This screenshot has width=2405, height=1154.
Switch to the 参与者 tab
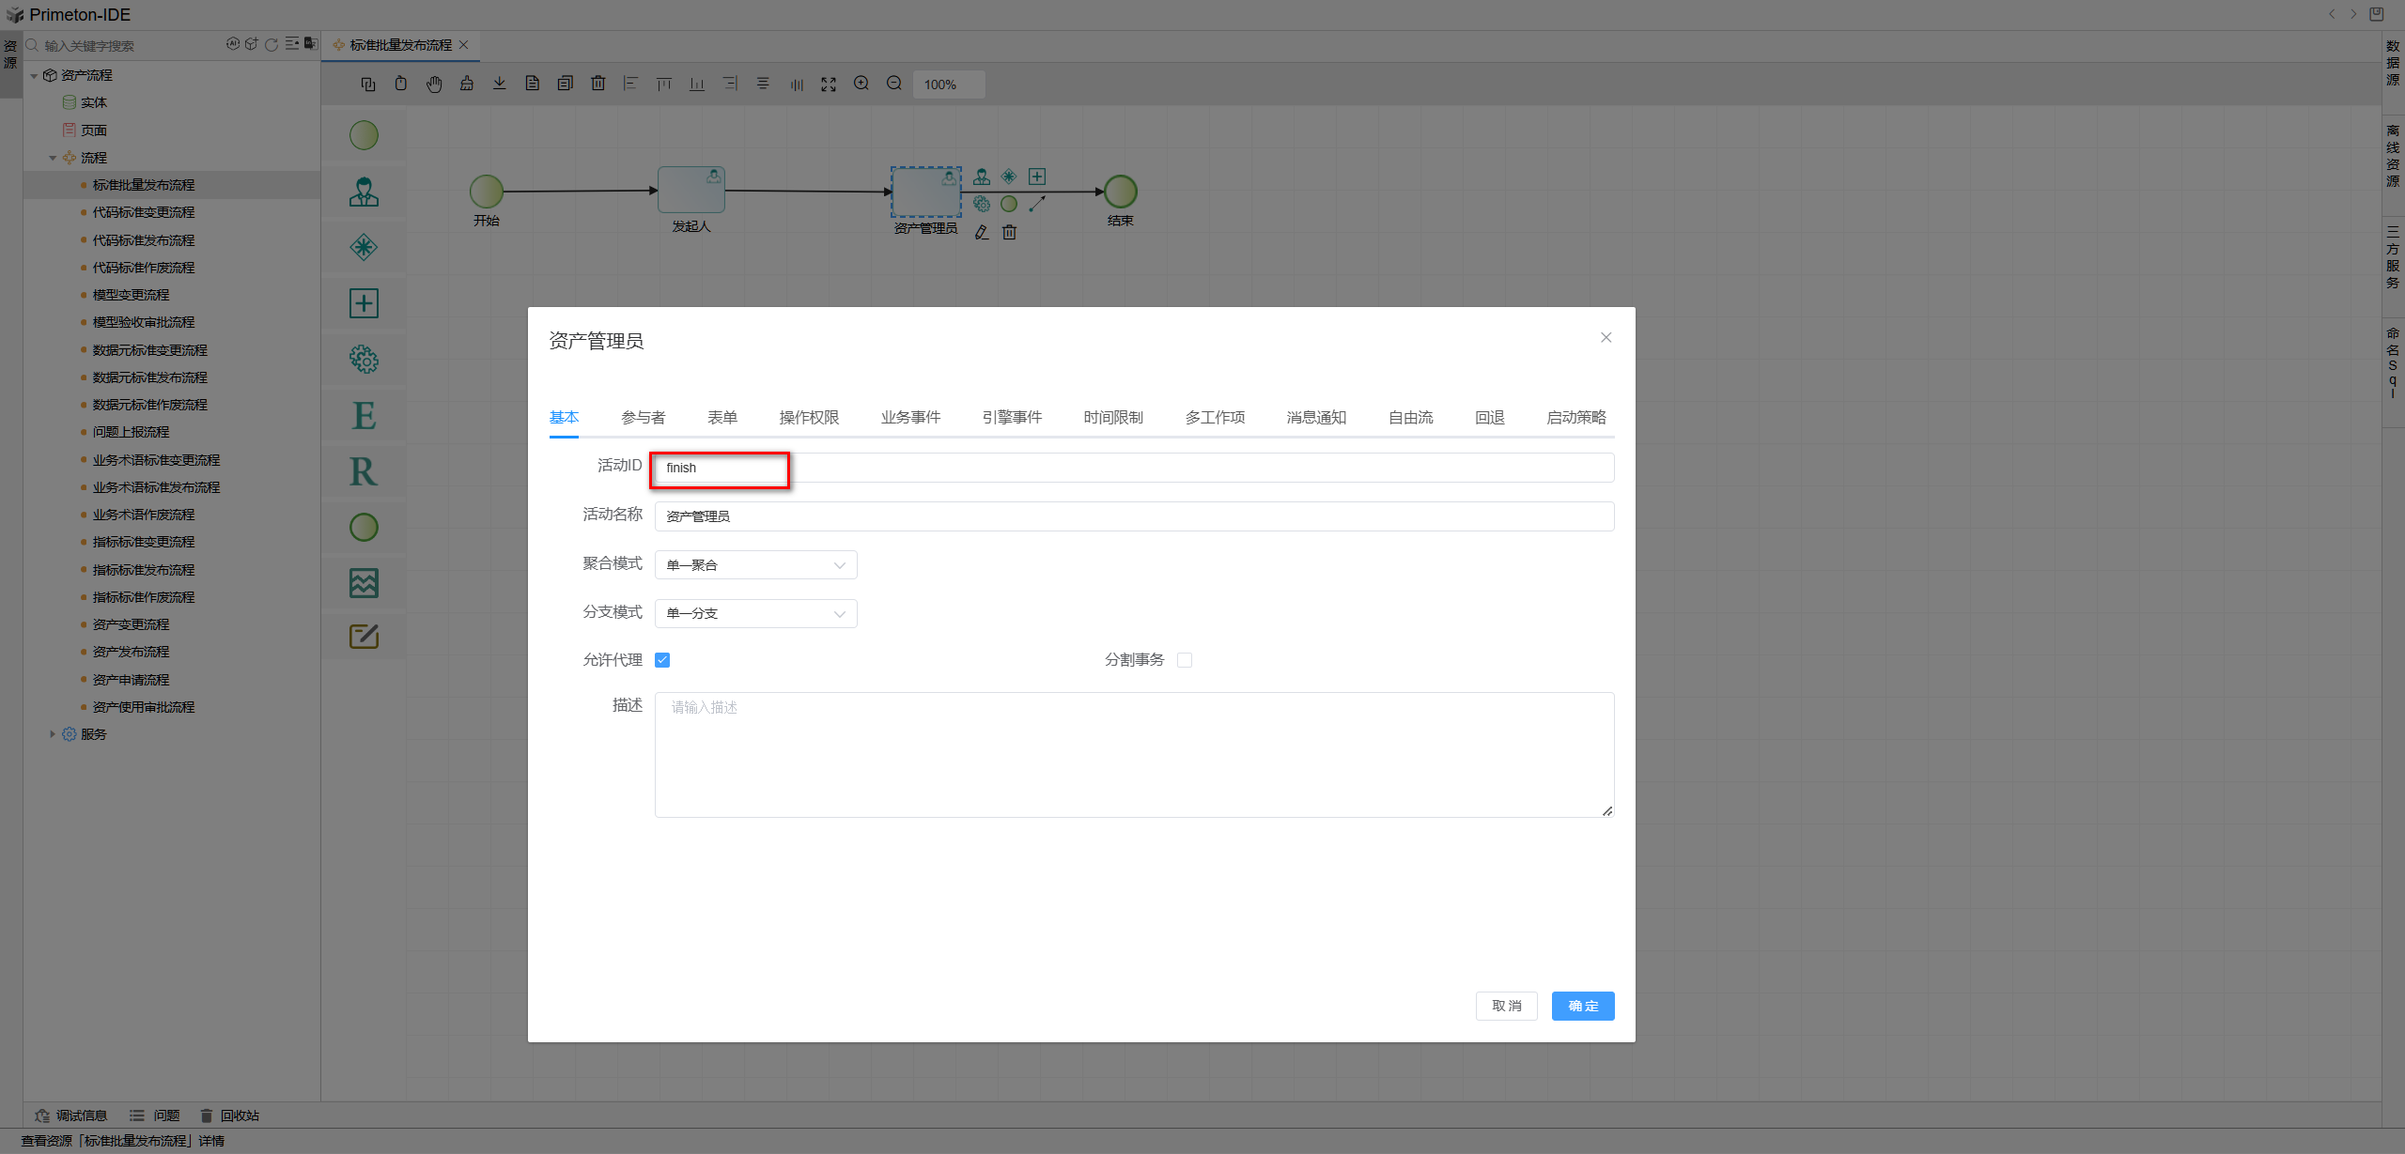tap(643, 418)
